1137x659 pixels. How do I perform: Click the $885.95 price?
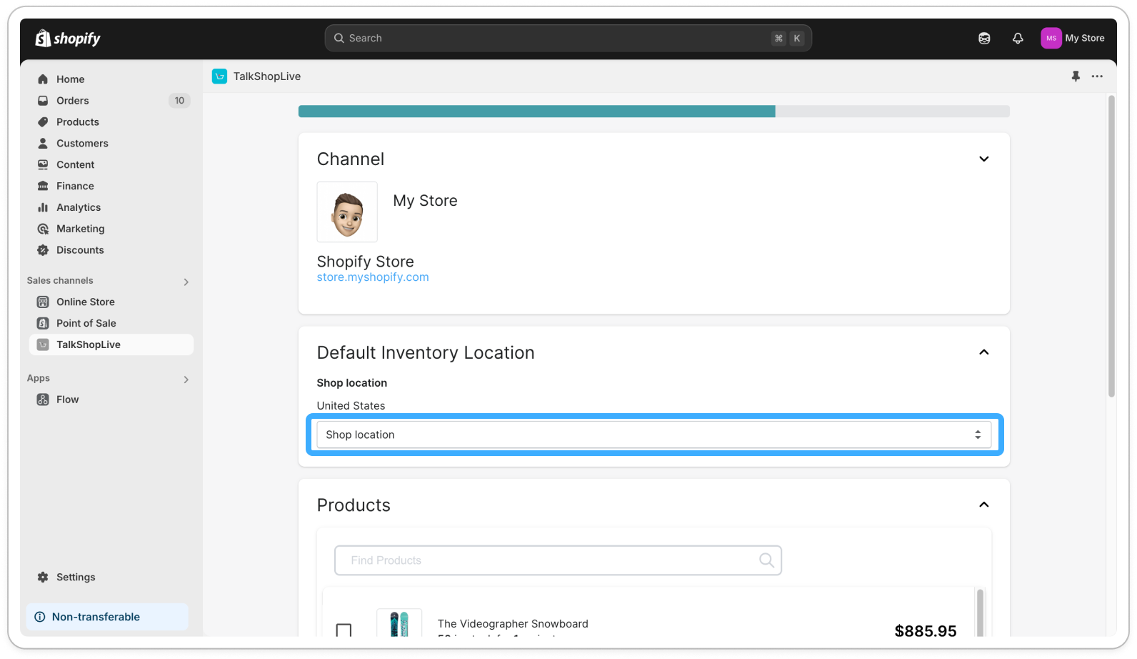(926, 630)
